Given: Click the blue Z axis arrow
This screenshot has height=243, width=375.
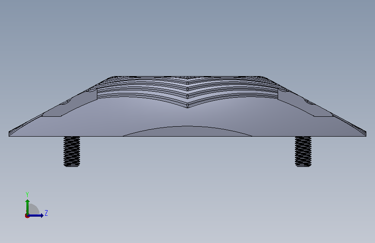Looking at the screenshot, I should click(x=36, y=215).
